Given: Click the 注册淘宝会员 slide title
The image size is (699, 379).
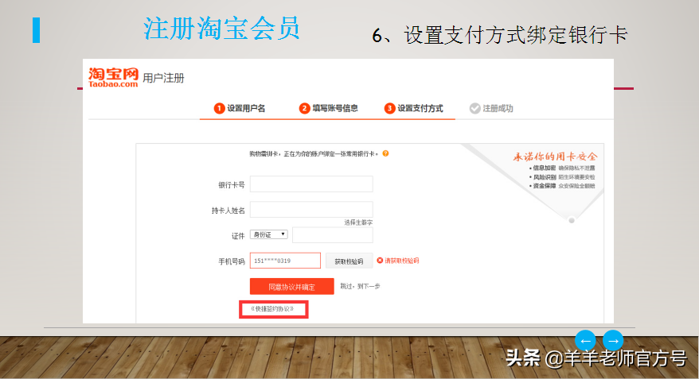Looking at the screenshot, I should (x=221, y=29).
